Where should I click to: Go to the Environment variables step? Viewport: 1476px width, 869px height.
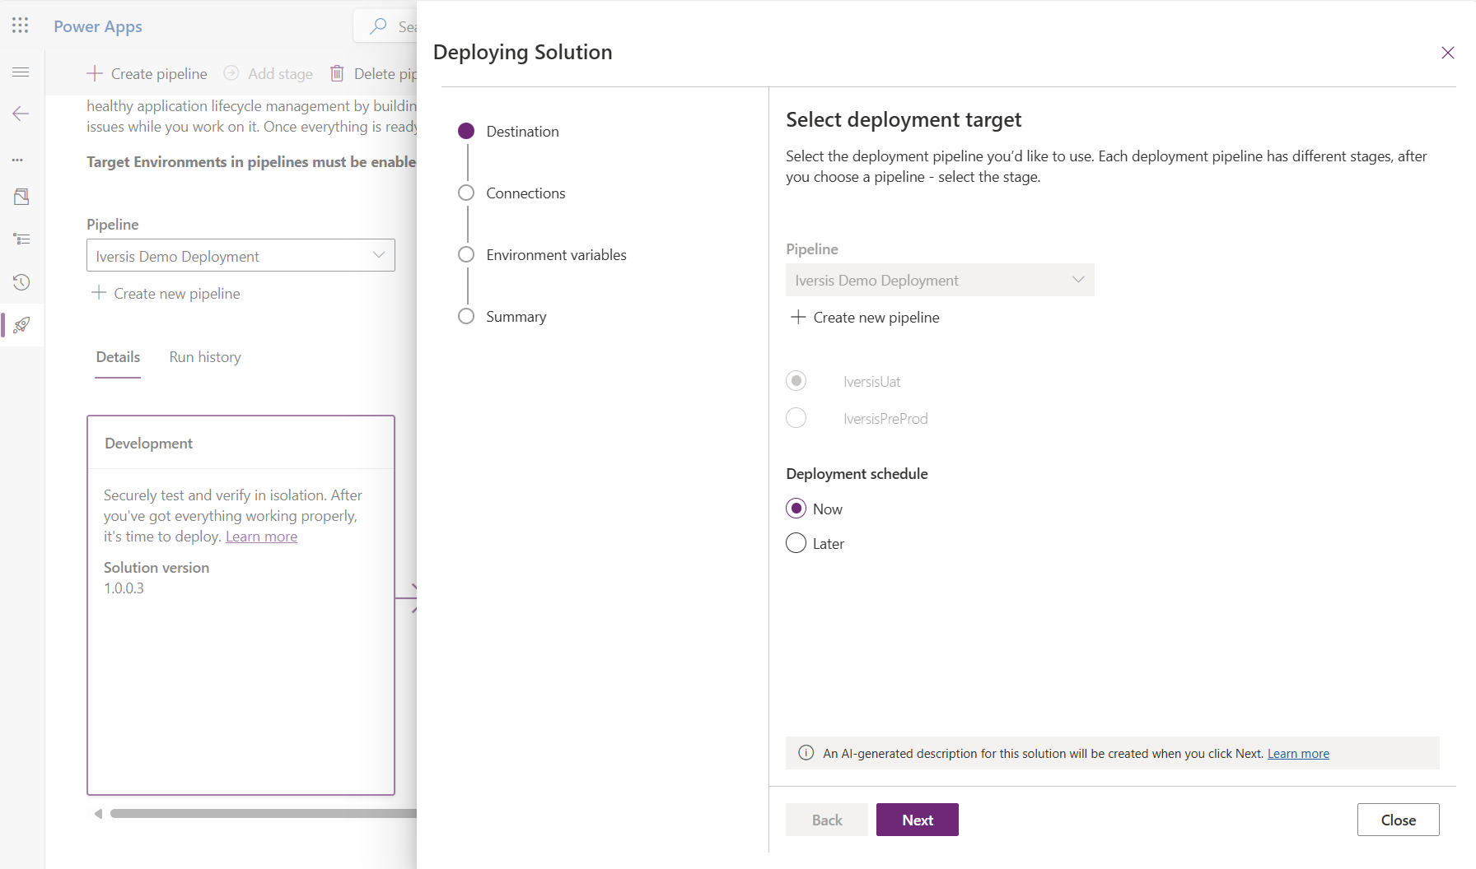click(x=556, y=255)
